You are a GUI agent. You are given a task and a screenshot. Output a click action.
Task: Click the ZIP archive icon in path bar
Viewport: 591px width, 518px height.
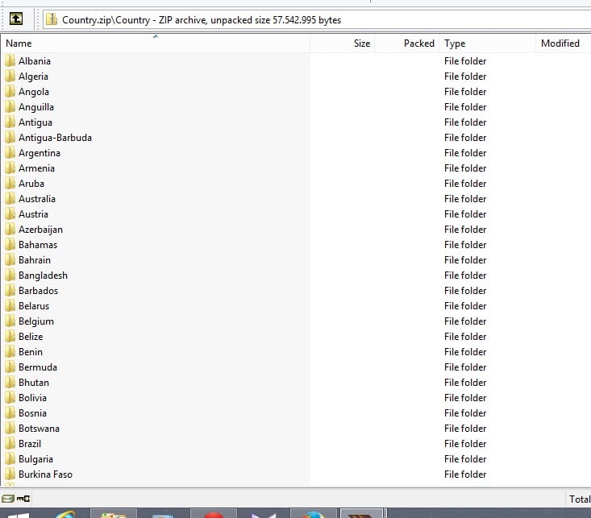[x=52, y=19]
